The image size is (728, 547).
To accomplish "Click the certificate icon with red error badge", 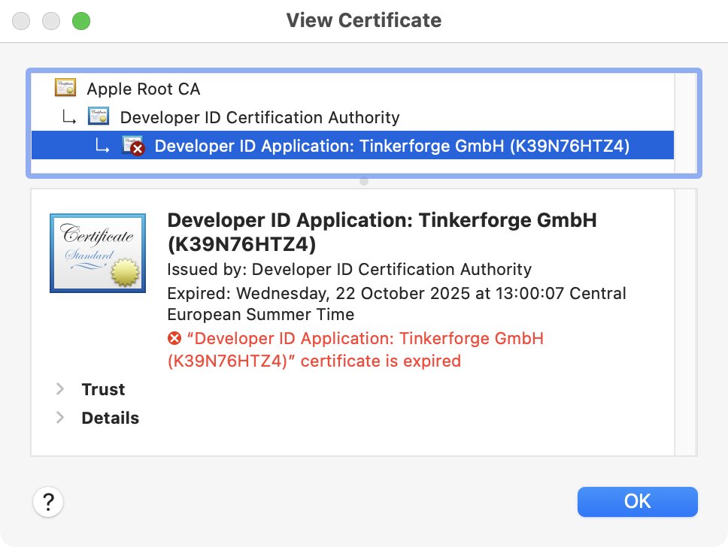I will coord(135,145).
